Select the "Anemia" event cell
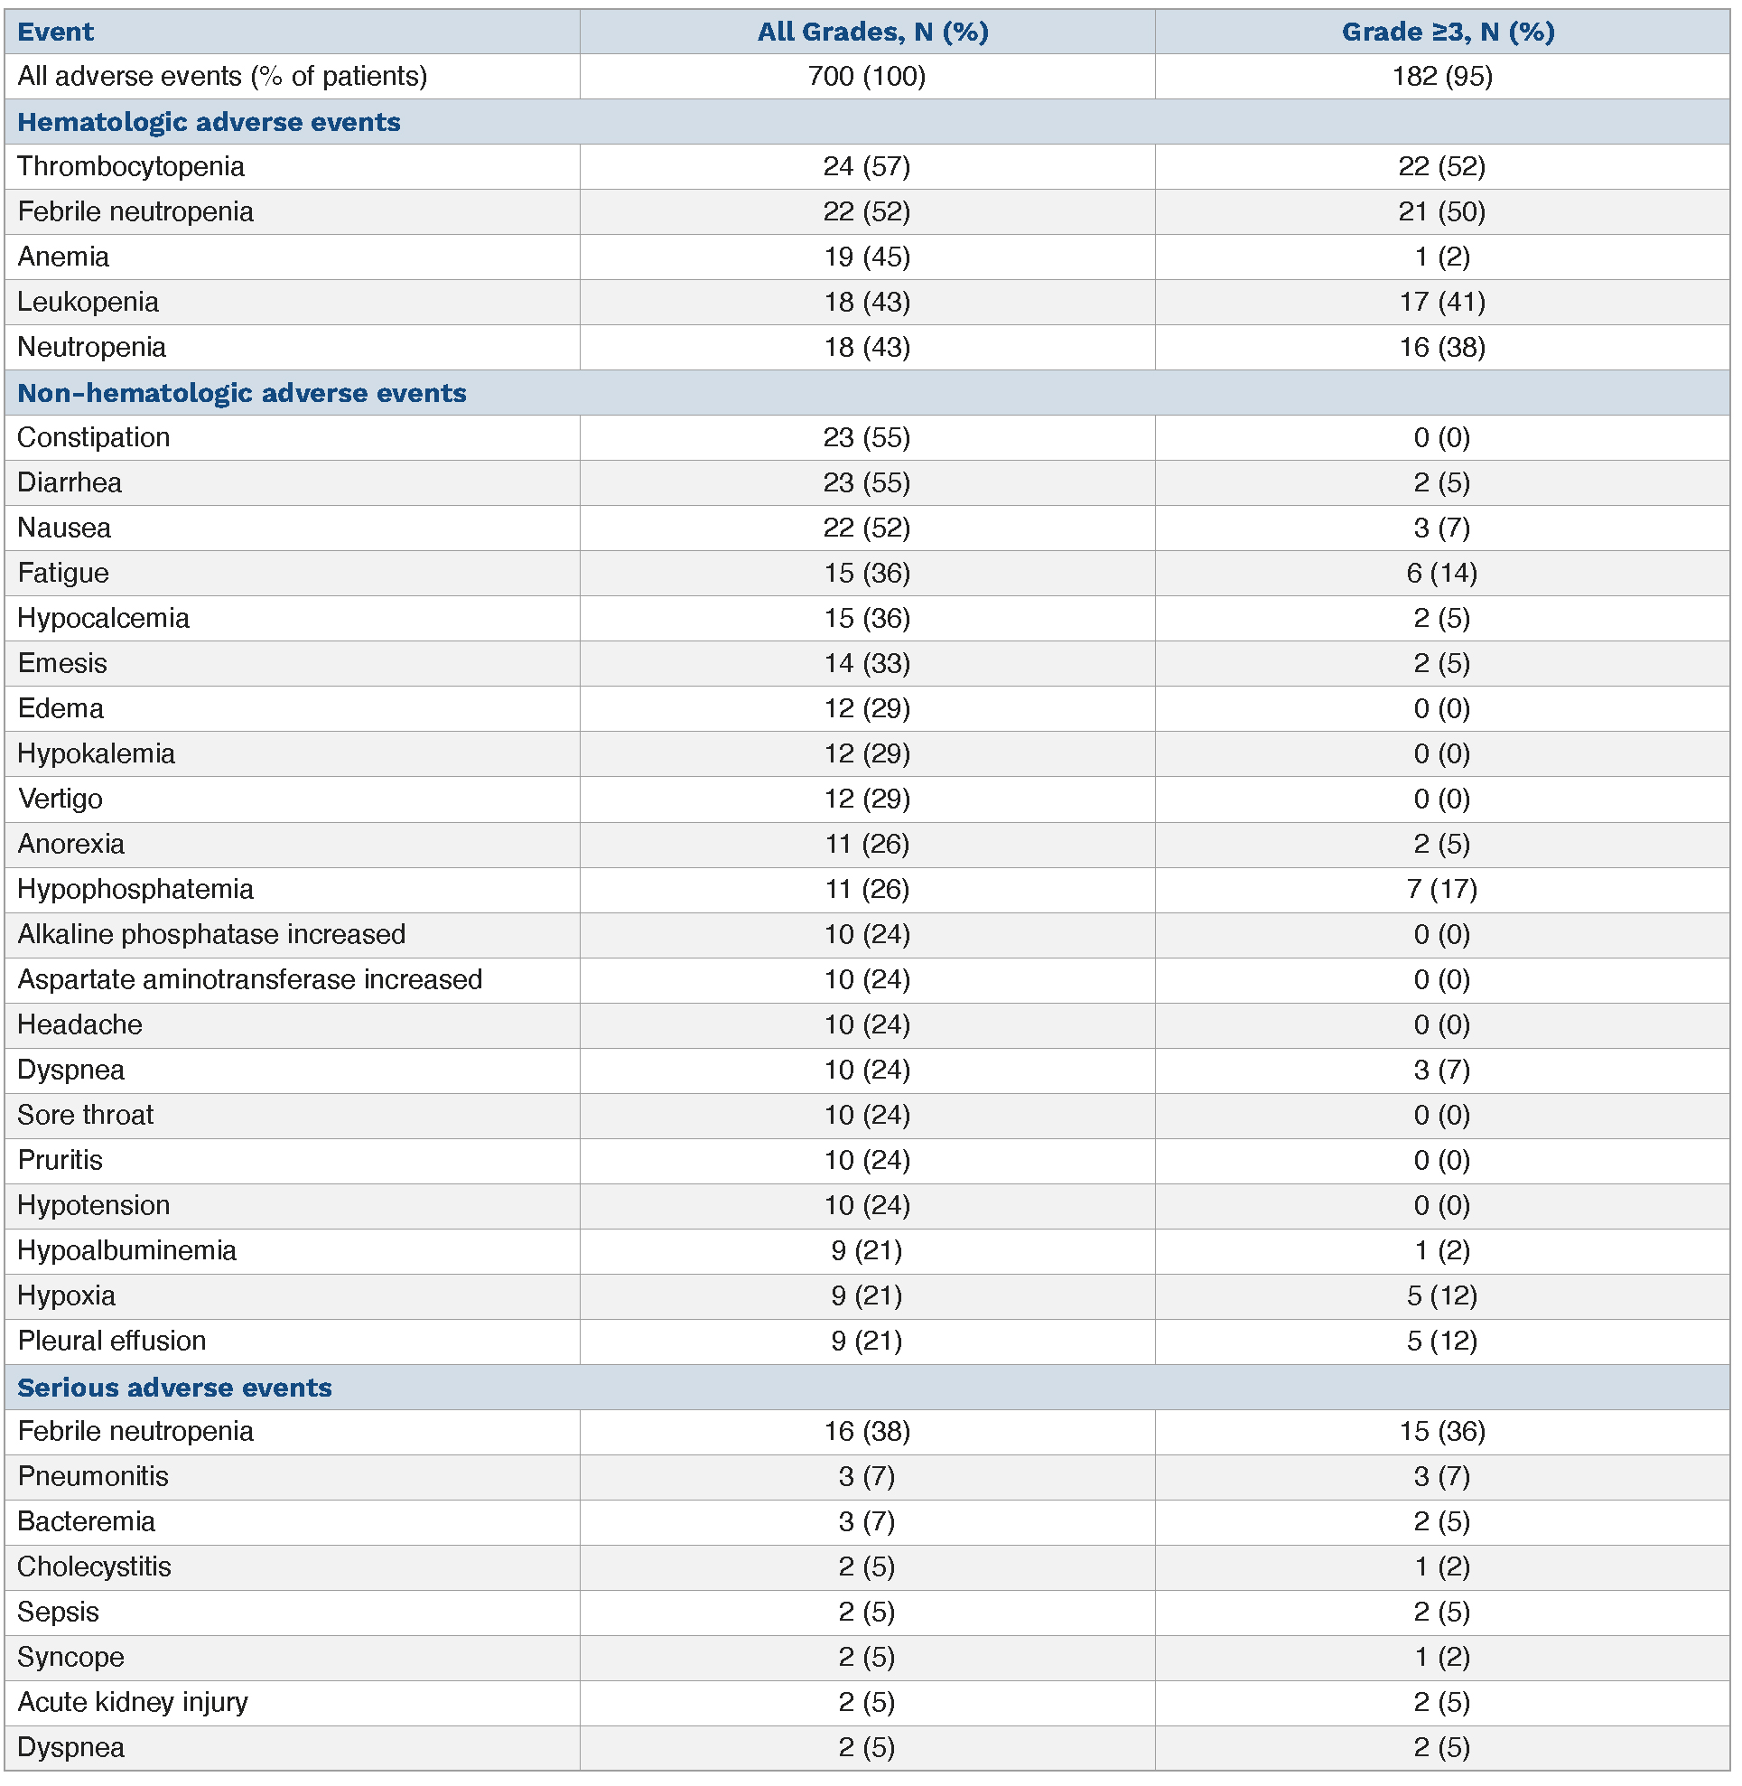The image size is (1742, 1786). click(63, 257)
